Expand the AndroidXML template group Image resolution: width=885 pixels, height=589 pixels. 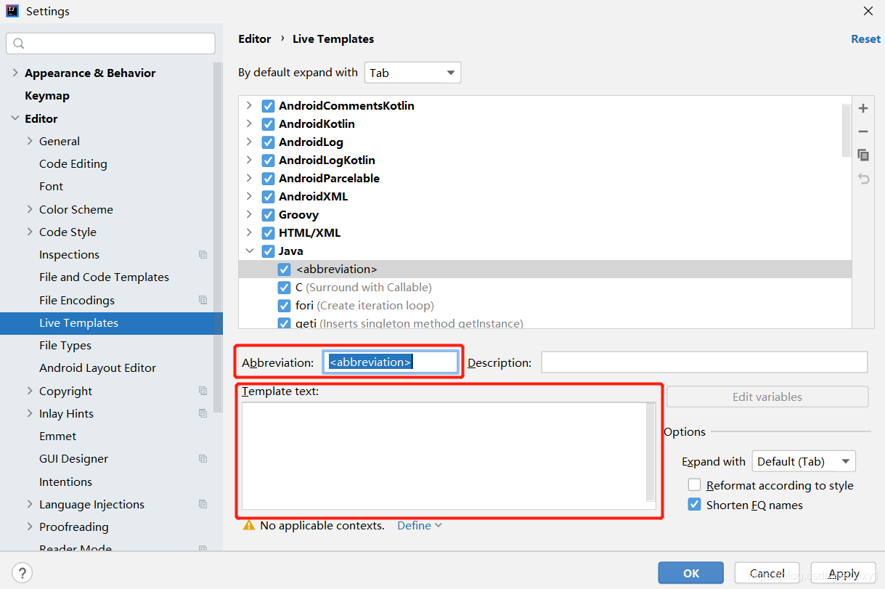click(x=249, y=196)
